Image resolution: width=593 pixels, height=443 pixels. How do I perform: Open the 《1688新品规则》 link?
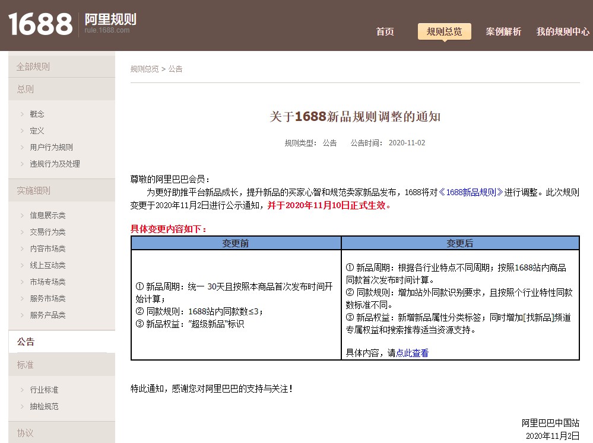click(x=471, y=192)
